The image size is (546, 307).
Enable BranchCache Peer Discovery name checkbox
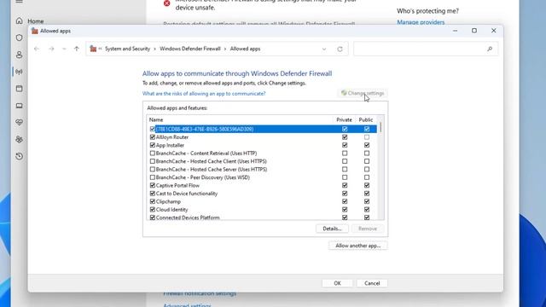[x=152, y=177]
